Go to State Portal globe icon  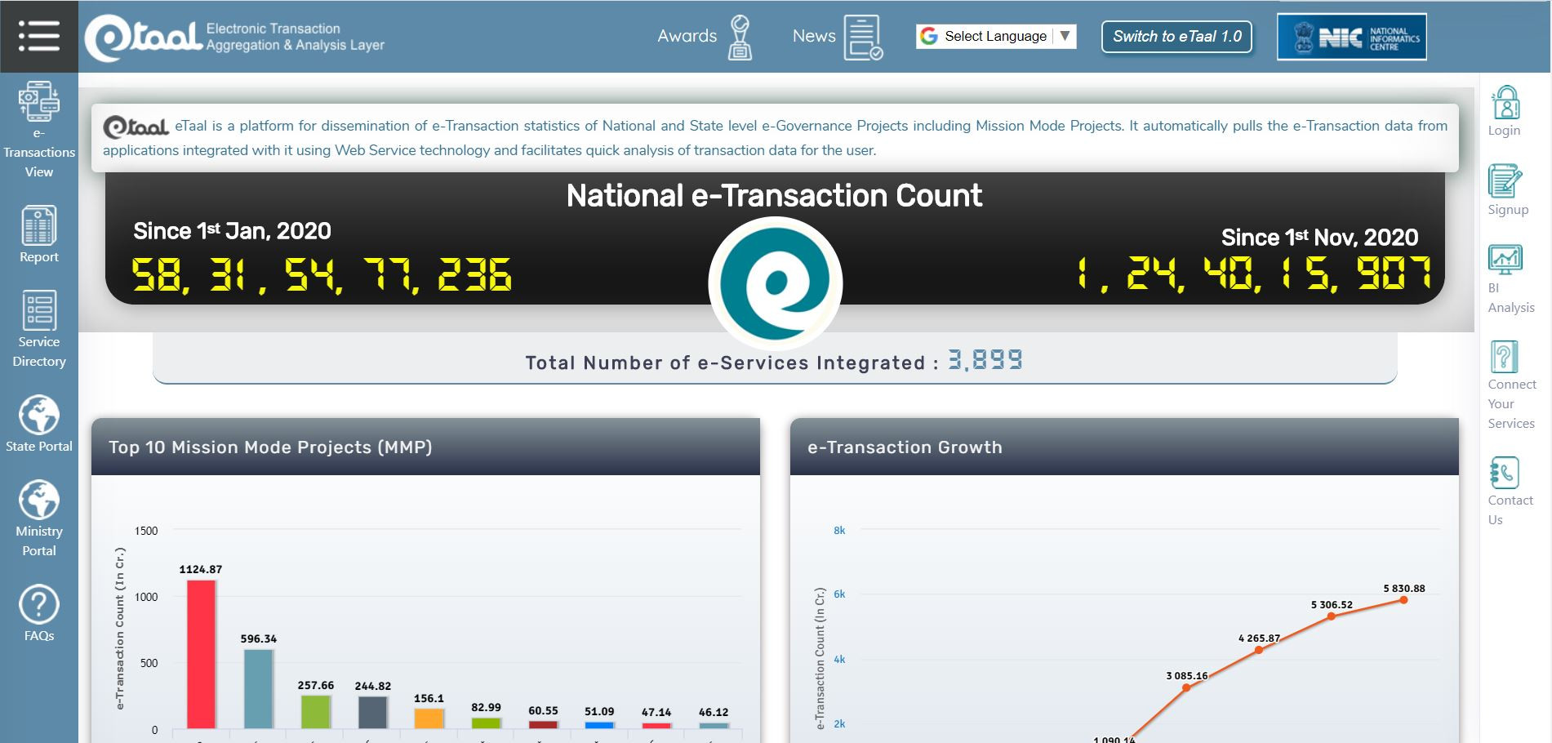tap(38, 415)
